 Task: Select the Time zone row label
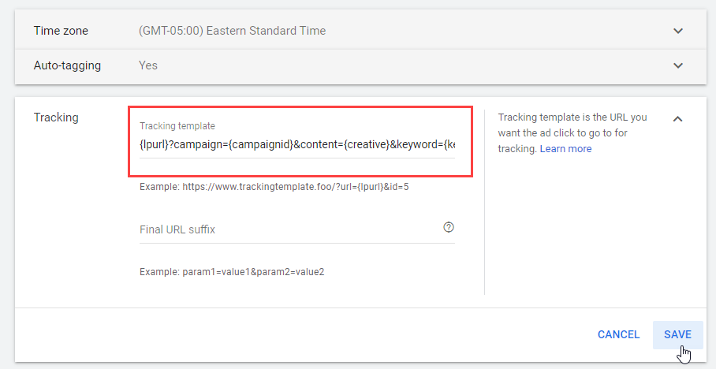[x=61, y=31]
